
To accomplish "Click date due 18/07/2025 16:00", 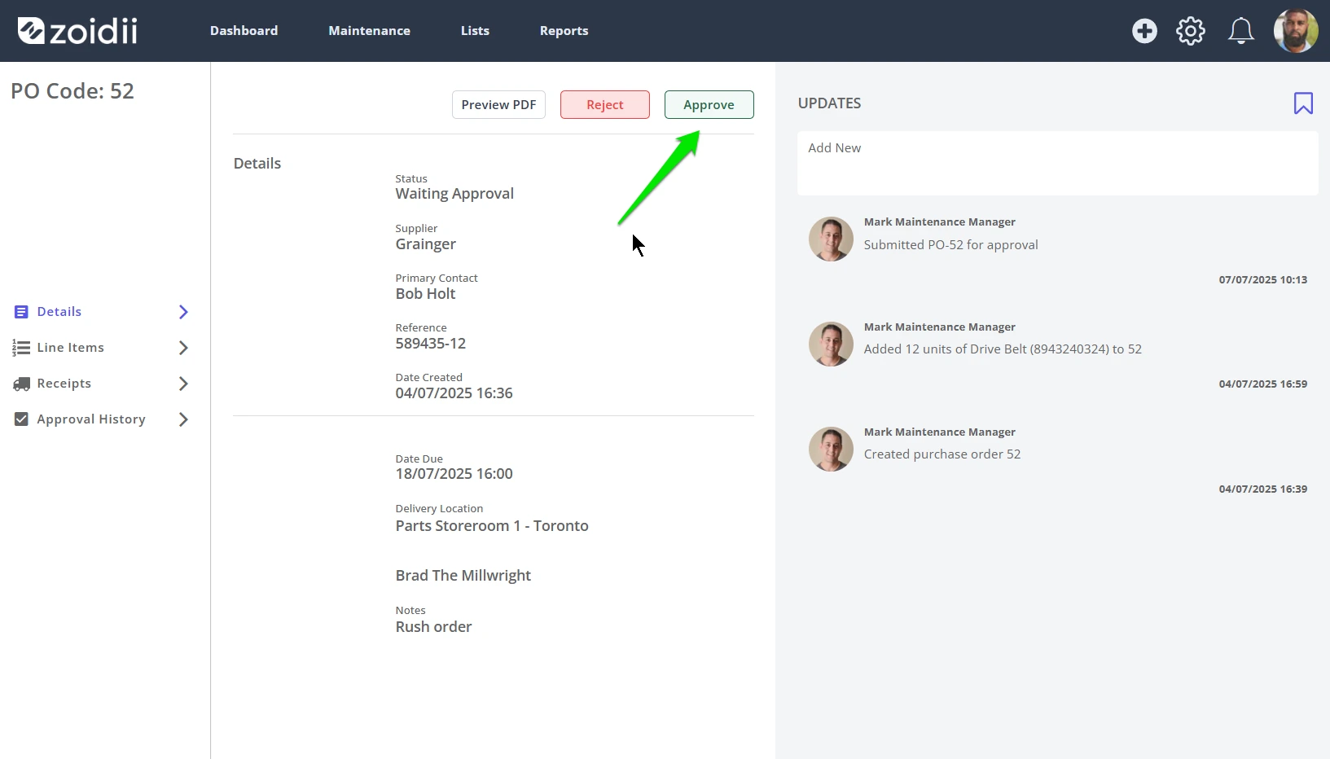I will pyautogui.click(x=454, y=474).
